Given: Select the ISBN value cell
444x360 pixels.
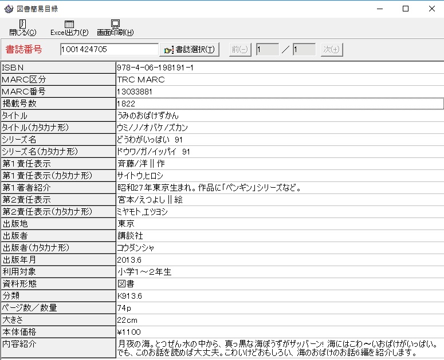Looking at the screenshot, I should click(x=279, y=68).
